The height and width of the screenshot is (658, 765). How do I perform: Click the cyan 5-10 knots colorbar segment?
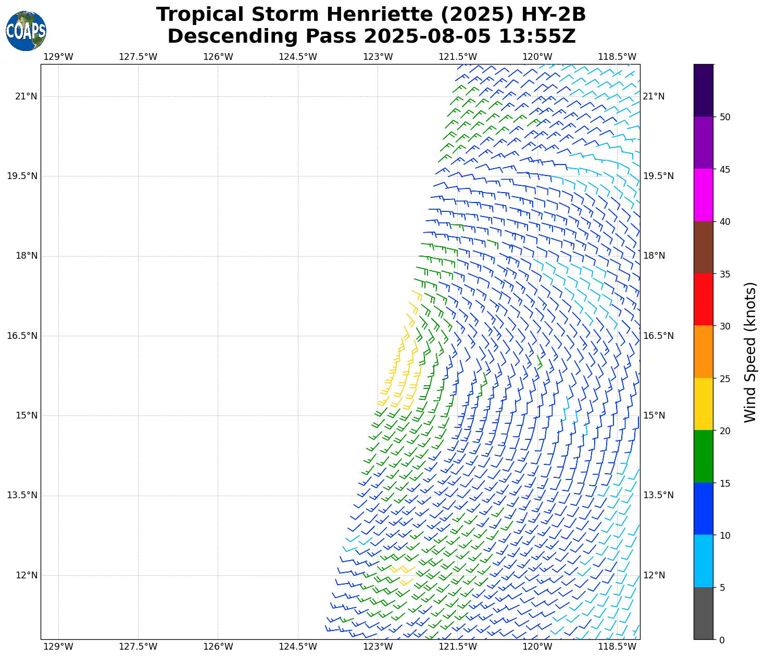(x=703, y=561)
